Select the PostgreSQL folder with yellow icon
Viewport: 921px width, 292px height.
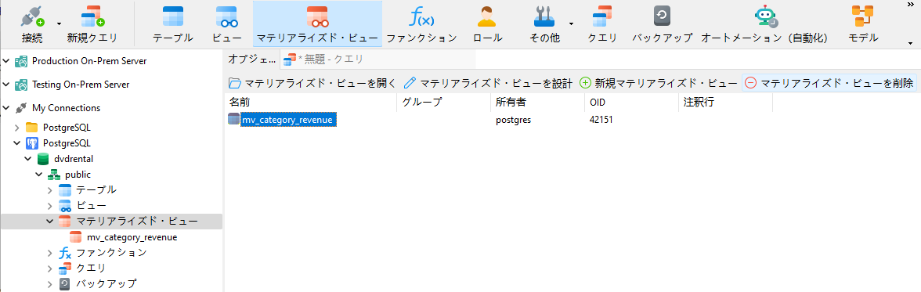67,128
